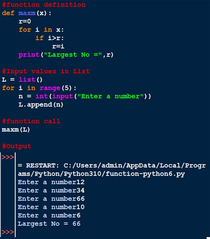This screenshot has height=239, width=210.
Task: Click the 'r=i' assignment line
Action: coord(58,46)
